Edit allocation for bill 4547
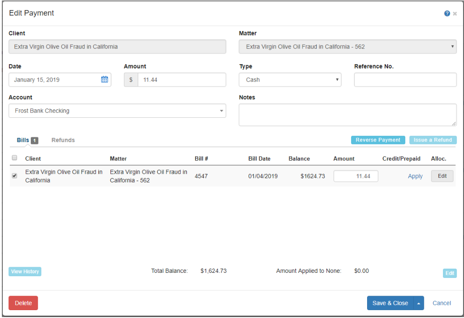Image resolution: width=464 pixels, height=318 pixels. 442,176
